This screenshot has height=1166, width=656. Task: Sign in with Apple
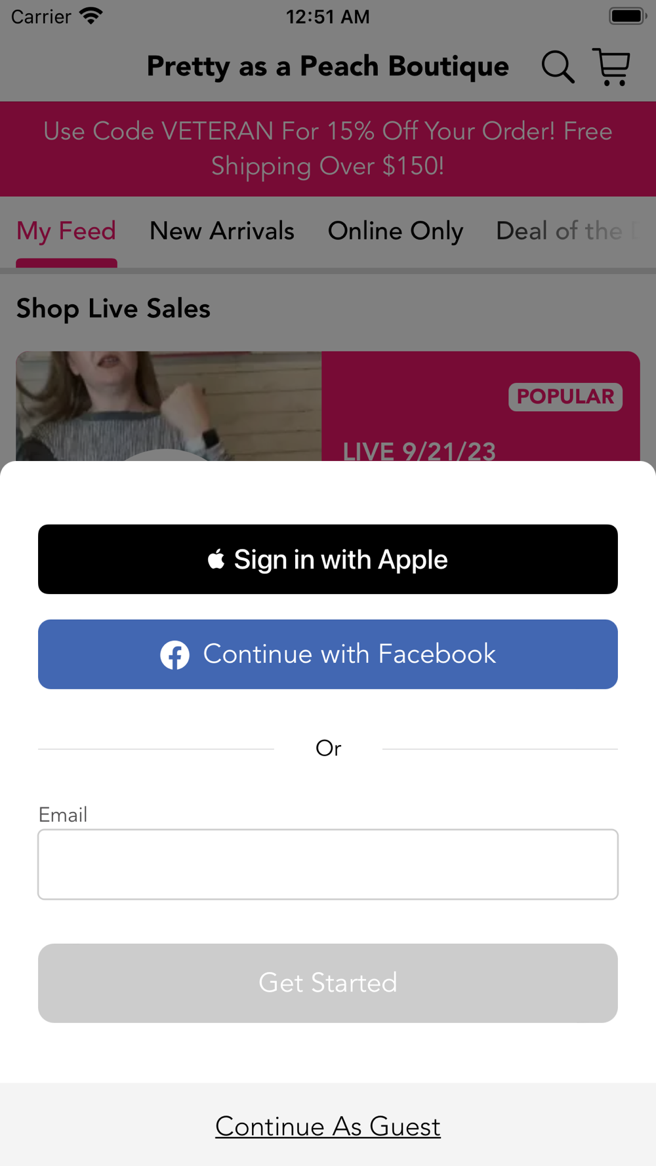(328, 559)
